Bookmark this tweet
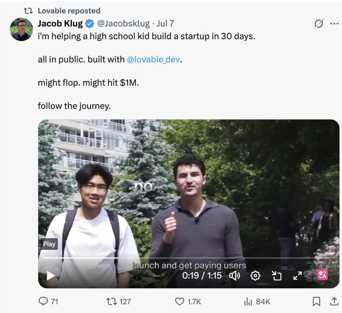Viewport: 342px width, 313px height. (x=317, y=301)
